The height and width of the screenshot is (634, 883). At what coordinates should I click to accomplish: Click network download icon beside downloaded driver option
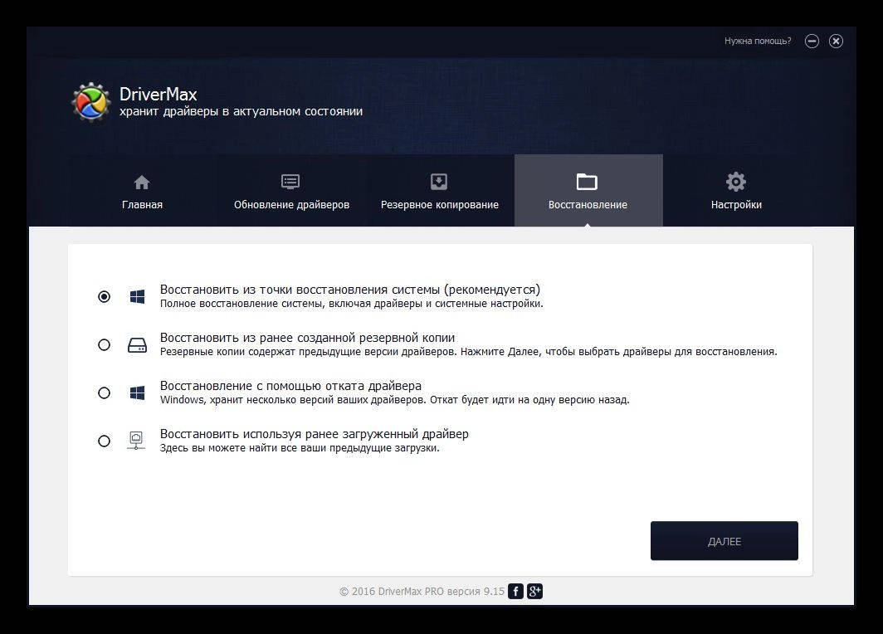[x=136, y=441]
